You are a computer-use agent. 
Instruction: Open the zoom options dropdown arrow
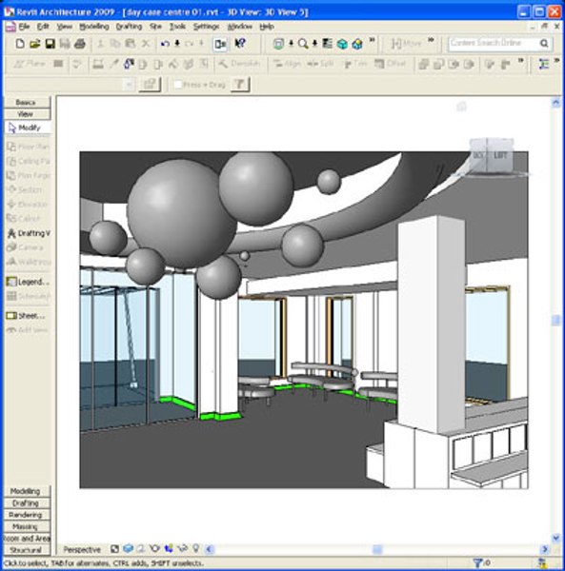[x=314, y=44]
